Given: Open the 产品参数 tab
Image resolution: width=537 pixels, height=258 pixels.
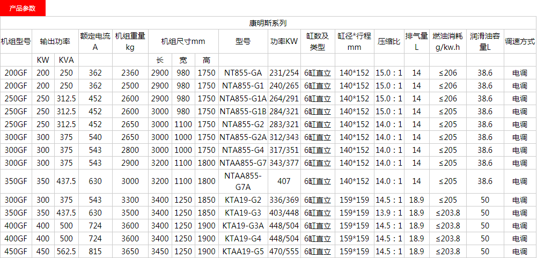Looking at the screenshot, I should (23, 8).
